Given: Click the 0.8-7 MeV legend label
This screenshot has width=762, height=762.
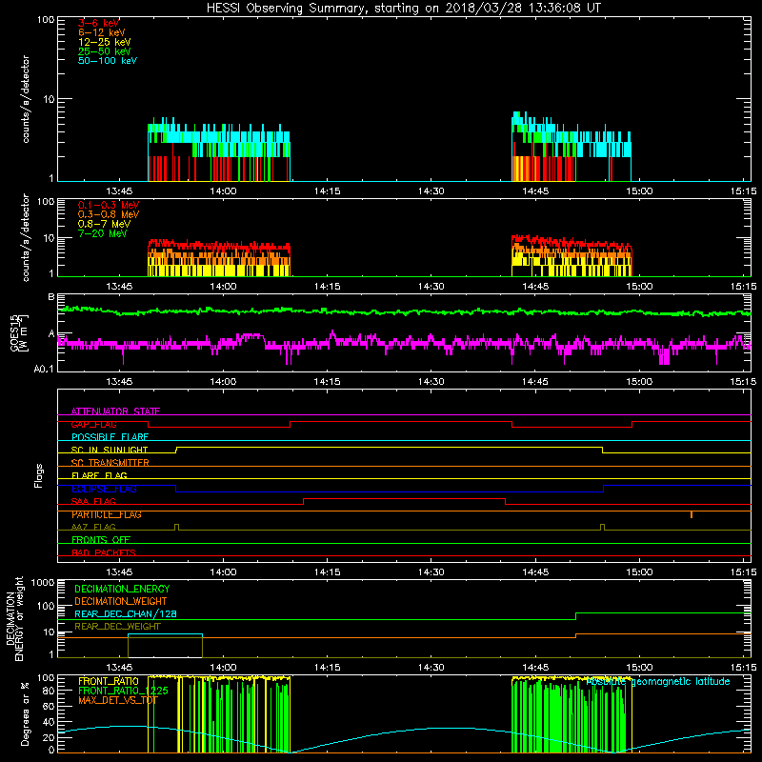Looking at the screenshot, I should [x=104, y=224].
